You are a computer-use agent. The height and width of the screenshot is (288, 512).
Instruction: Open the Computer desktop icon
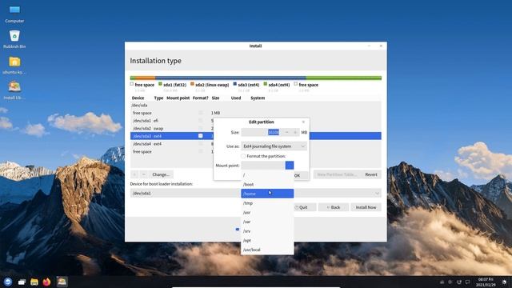point(14,14)
